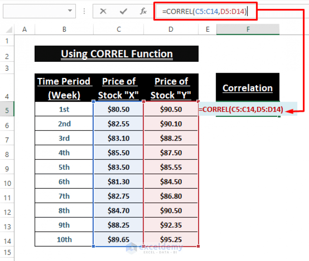Click the $90.10 stock Y cell

click(171, 124)
